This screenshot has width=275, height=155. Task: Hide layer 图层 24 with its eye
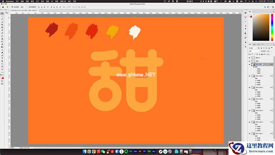[250, 58]
